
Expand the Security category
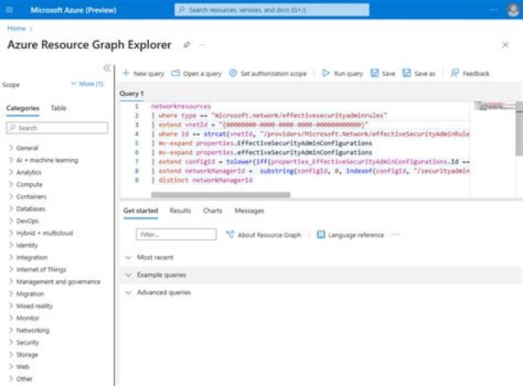point(11,342)
